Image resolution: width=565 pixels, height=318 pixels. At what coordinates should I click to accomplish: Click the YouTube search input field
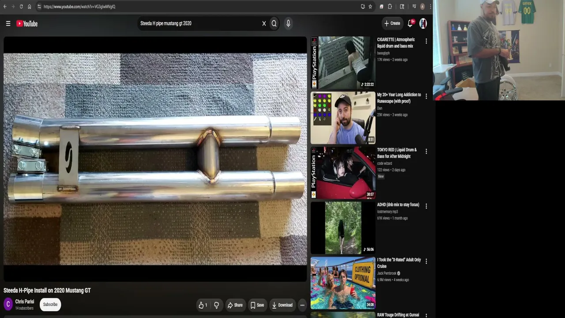[199, 23]
